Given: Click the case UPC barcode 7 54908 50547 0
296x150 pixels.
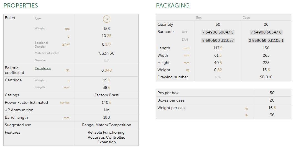Looking at the screenshot, I should (x=266, y=32).
